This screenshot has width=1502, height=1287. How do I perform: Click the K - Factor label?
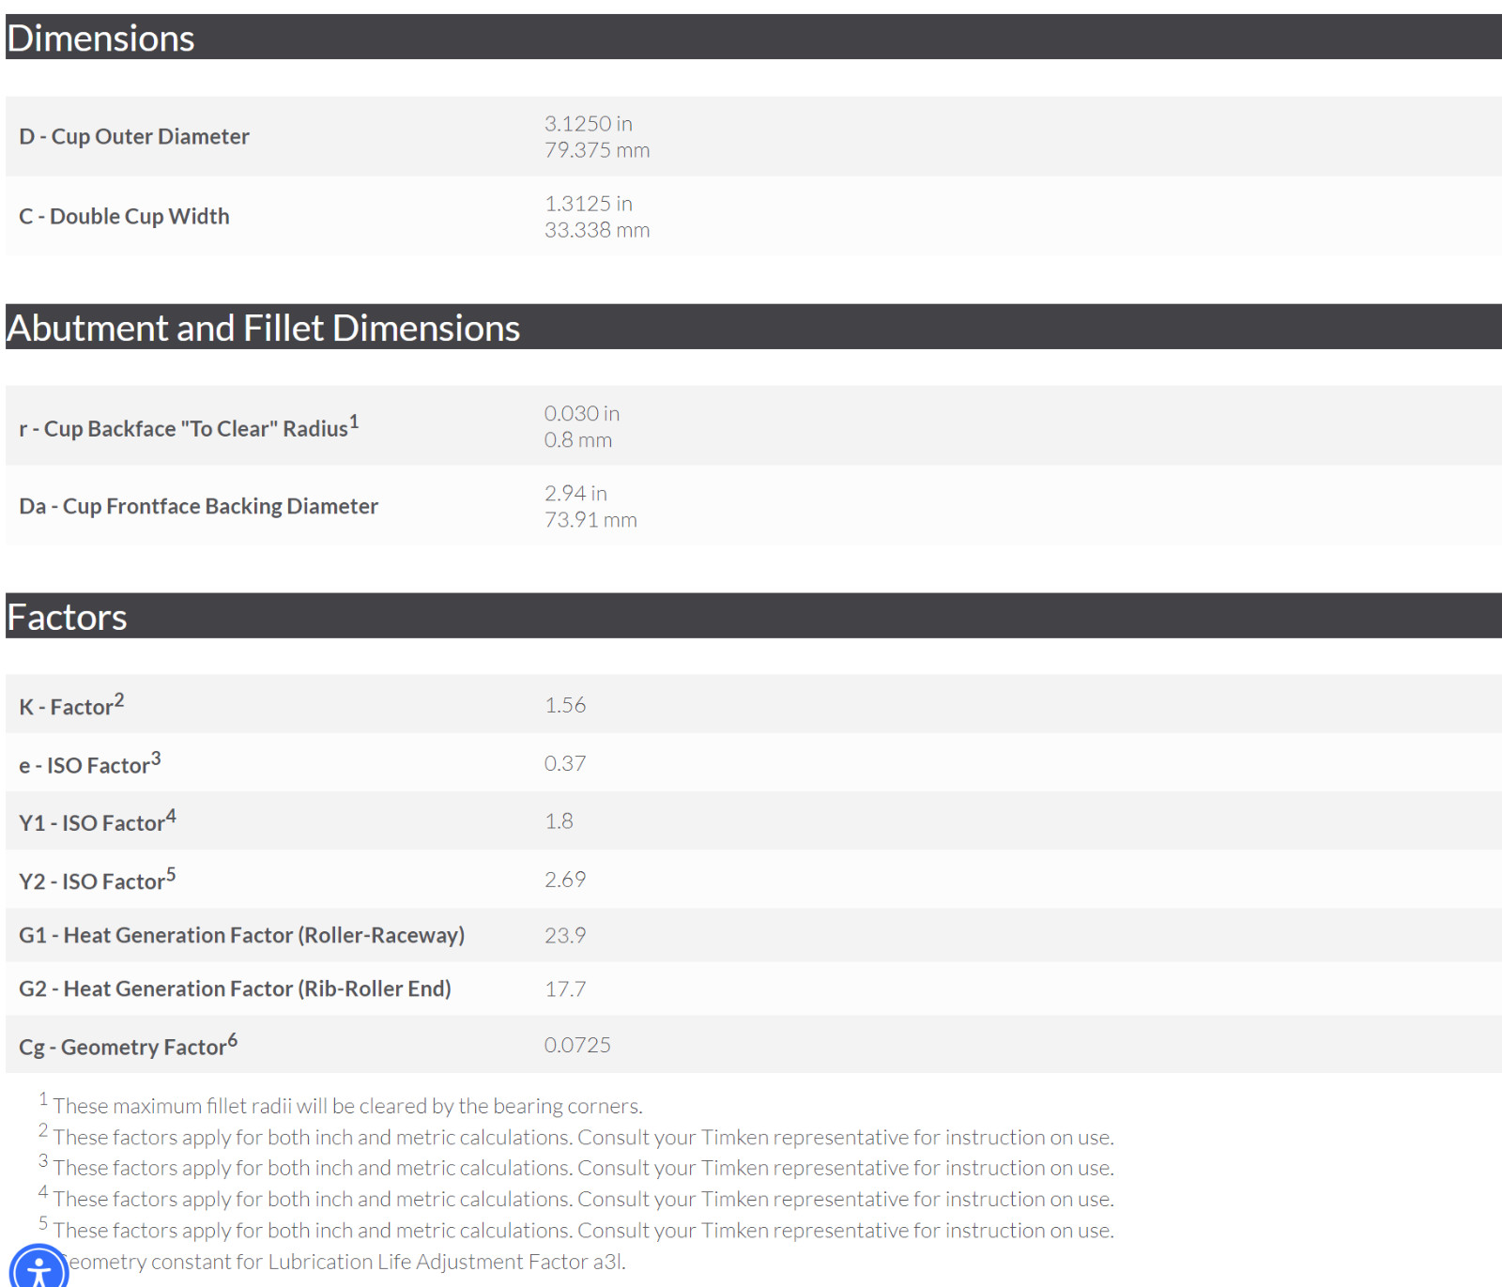coord(71,705)
